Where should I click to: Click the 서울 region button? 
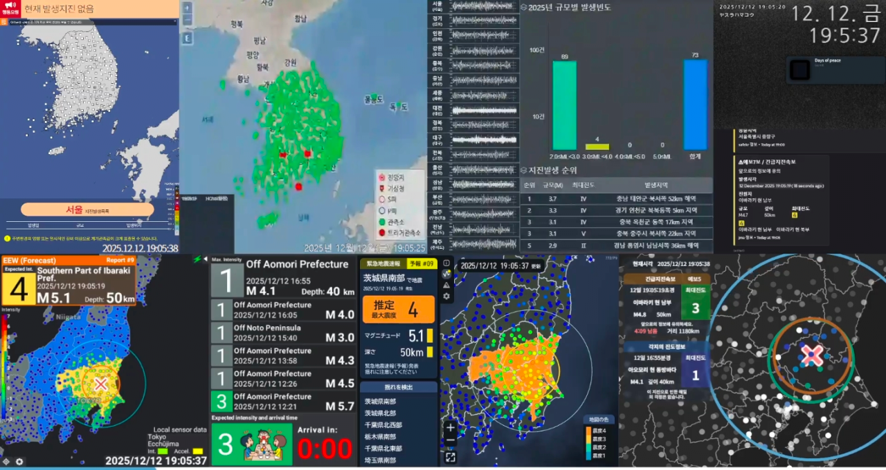[87, 209]
